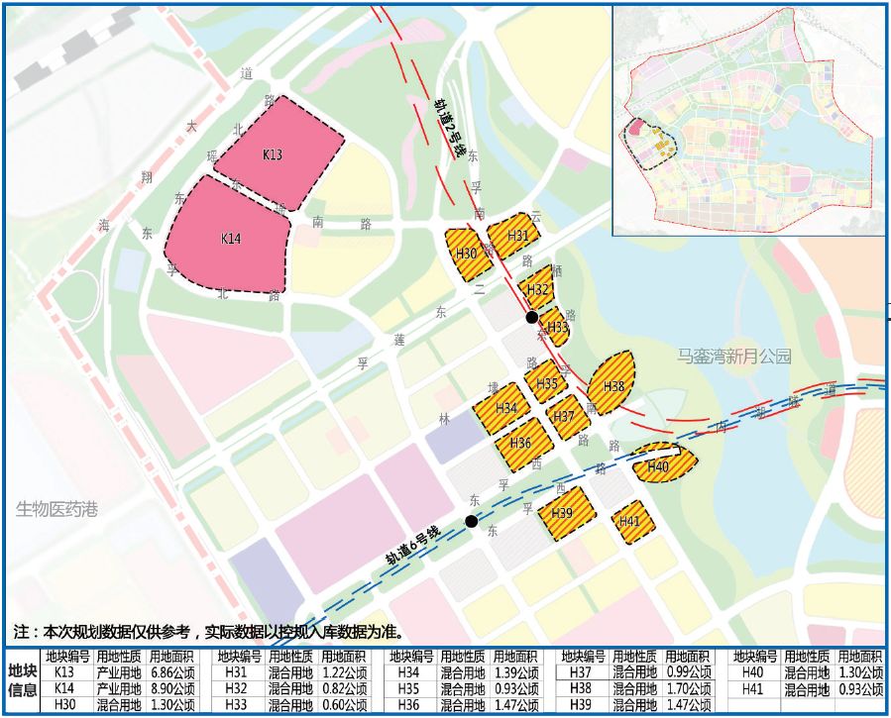Click the 0.82公顷 cell for H32
This screenshot has width=891, height=718.
[344, 688]
